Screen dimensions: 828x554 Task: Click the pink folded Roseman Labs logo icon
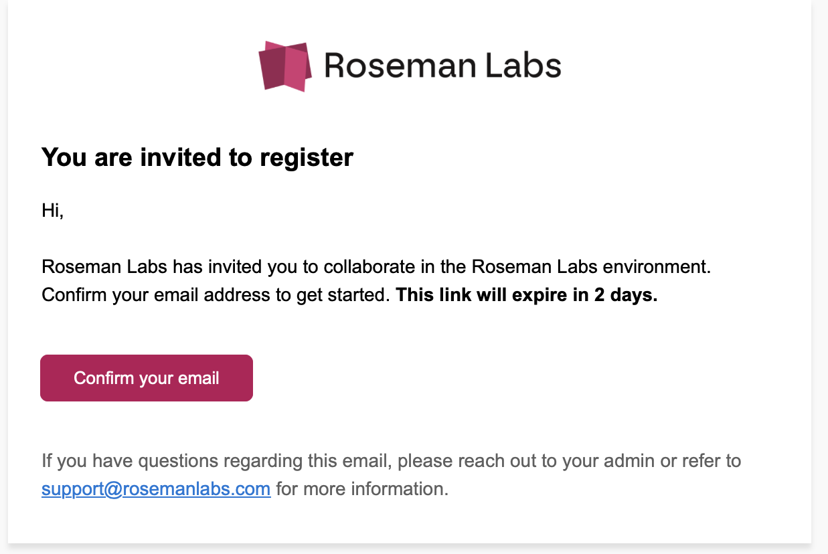285,66
